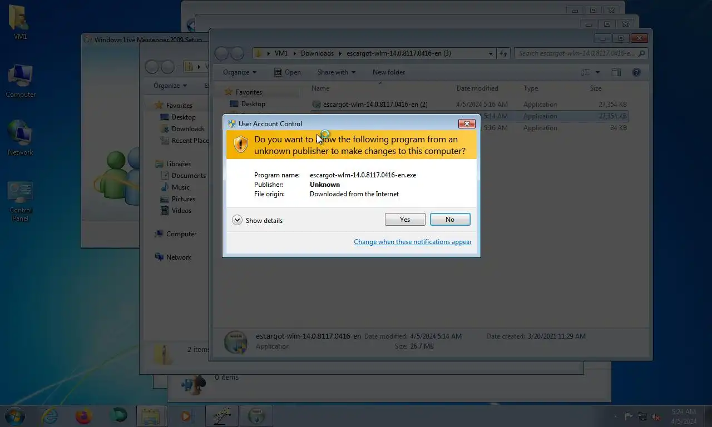Viewport: 712px width, 427px height.
Task: Click Favorites in front Explorer window
Action: click(x=249, y=92)
